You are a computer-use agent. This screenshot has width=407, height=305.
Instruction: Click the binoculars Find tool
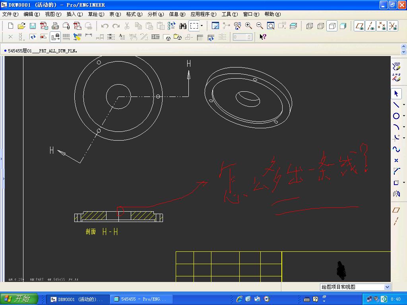point(183,26)
